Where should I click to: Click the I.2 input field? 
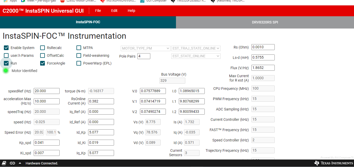click(192, 112)
